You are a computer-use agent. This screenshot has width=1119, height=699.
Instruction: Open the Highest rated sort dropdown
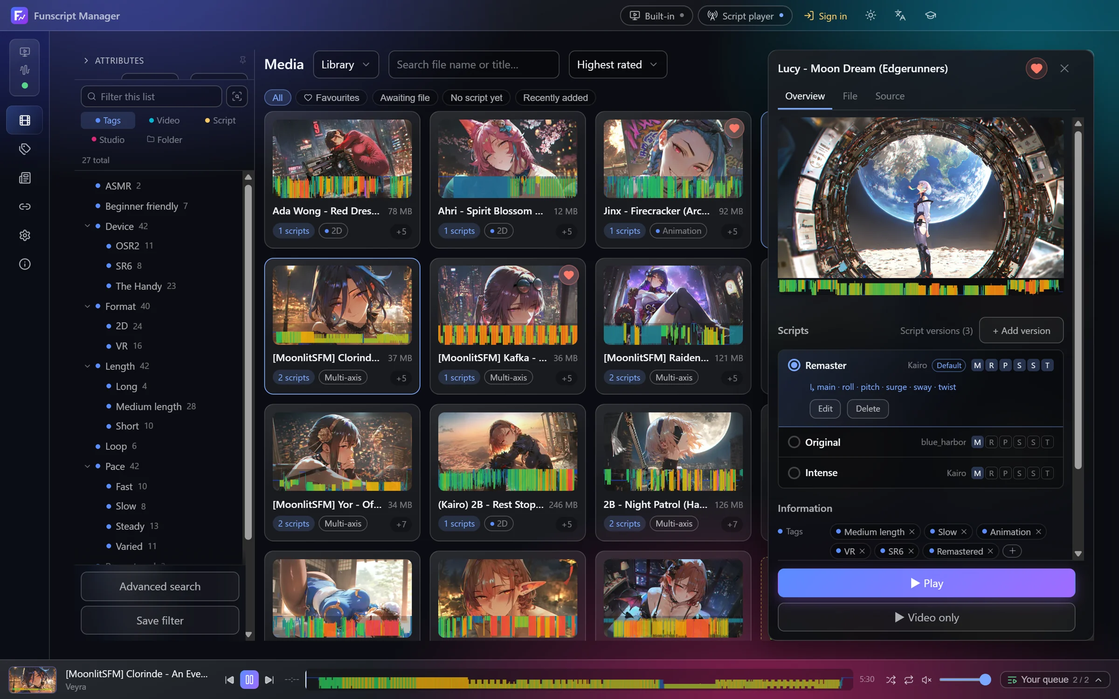click(x=617, y=65)
